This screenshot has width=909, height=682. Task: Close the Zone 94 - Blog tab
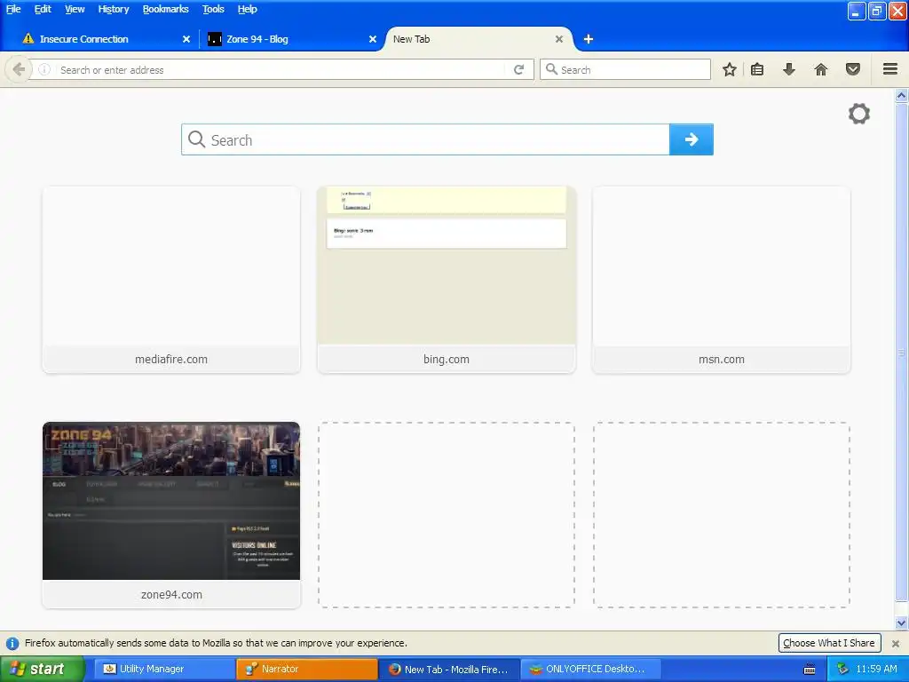click(x=373, y=39)
